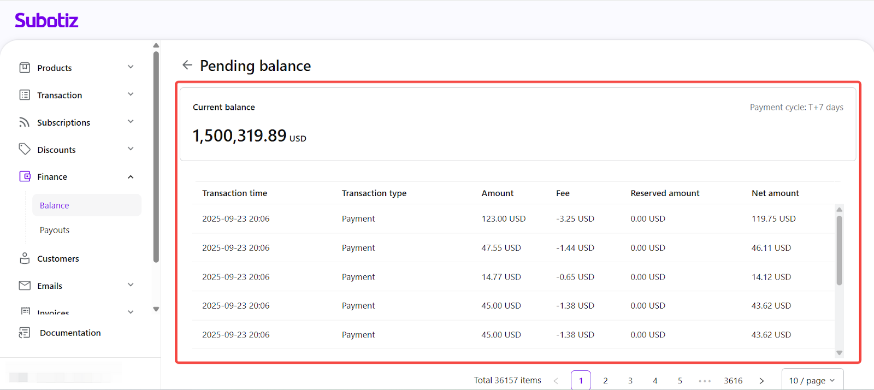Collapse the Finance section chevron
Screen dimensions: 874x390
point(131,177)
